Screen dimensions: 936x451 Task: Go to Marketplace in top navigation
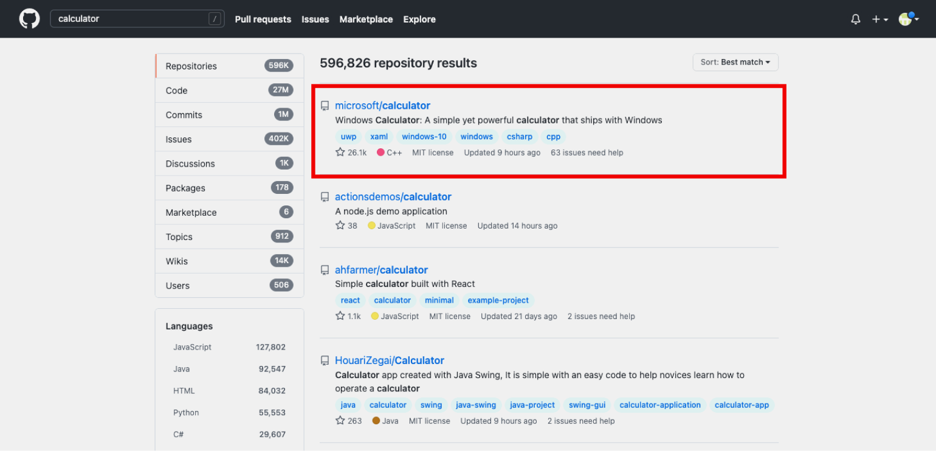click(x=366, y=19)
